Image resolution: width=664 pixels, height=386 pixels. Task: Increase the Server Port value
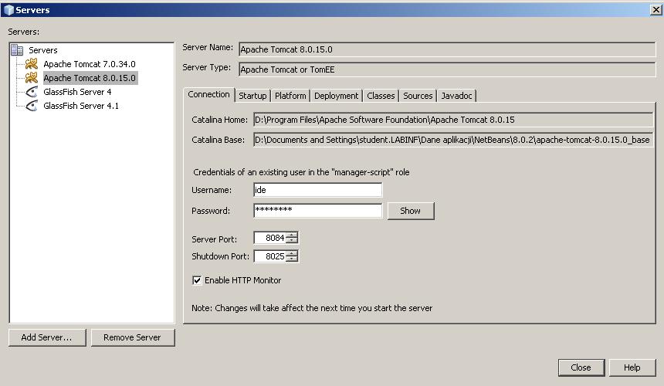[292, 235]
